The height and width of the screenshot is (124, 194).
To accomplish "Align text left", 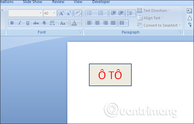I will 90,23.
